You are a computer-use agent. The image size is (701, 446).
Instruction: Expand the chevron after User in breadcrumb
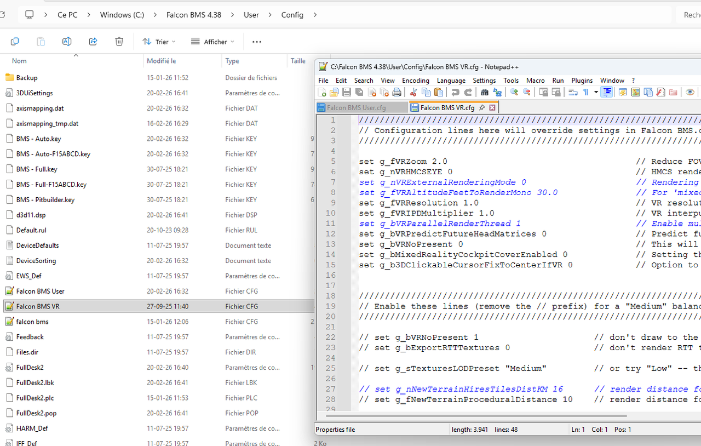[x=270, y=15]
